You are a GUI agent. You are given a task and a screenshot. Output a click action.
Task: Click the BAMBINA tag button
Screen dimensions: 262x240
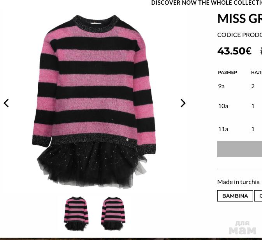coord(235,196)
